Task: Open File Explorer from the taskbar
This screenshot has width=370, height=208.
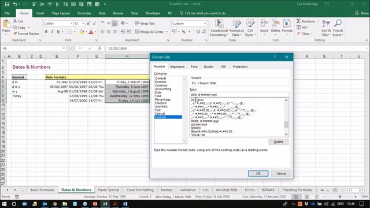Action: [x=65, y=204]
